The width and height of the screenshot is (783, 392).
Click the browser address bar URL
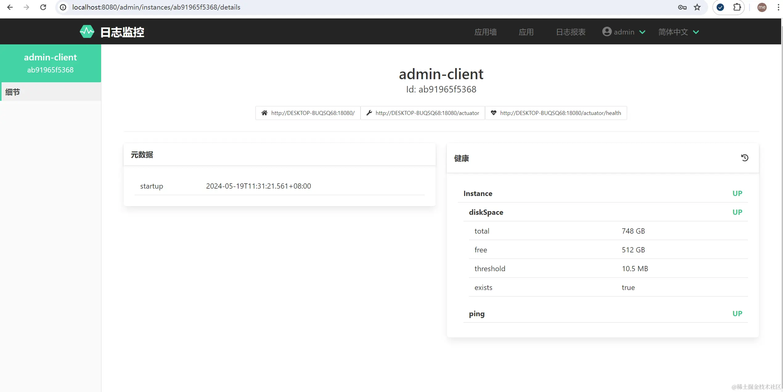click(156, 7)
